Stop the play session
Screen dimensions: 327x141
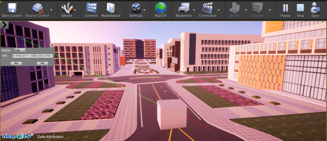click(300, 8)
